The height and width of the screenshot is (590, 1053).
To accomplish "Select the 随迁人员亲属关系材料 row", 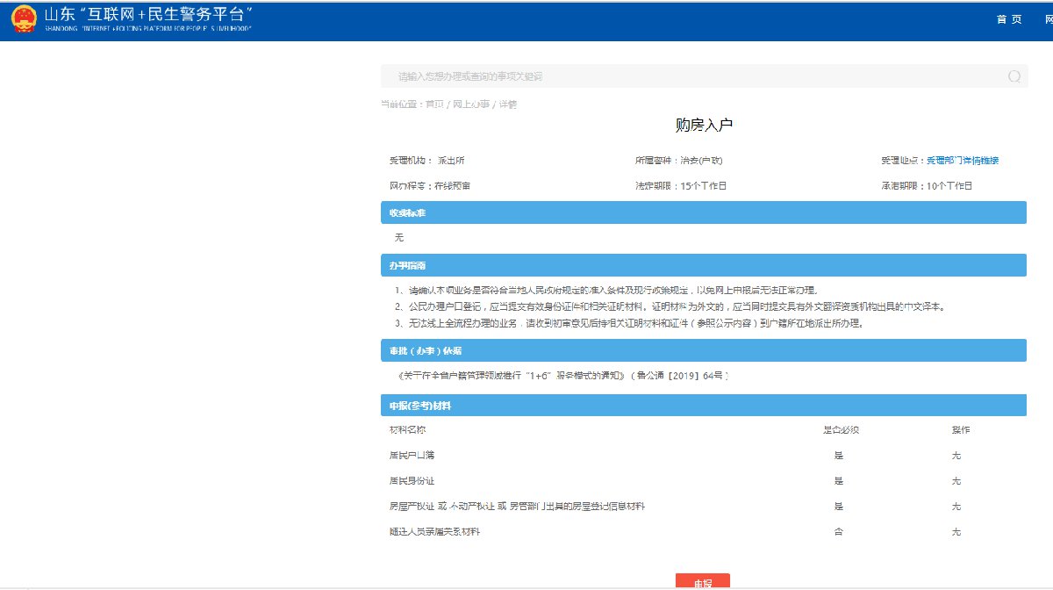I will pyautogui.click(x=434, y=532).
